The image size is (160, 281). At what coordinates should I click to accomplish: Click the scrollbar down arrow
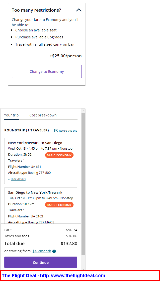[83, 269]
